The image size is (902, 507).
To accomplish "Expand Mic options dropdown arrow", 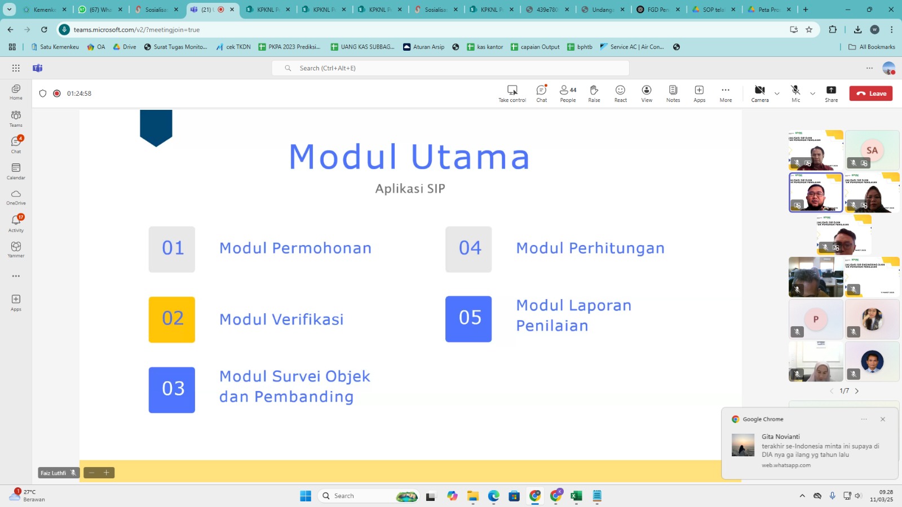I will click(x=812, y=94).
